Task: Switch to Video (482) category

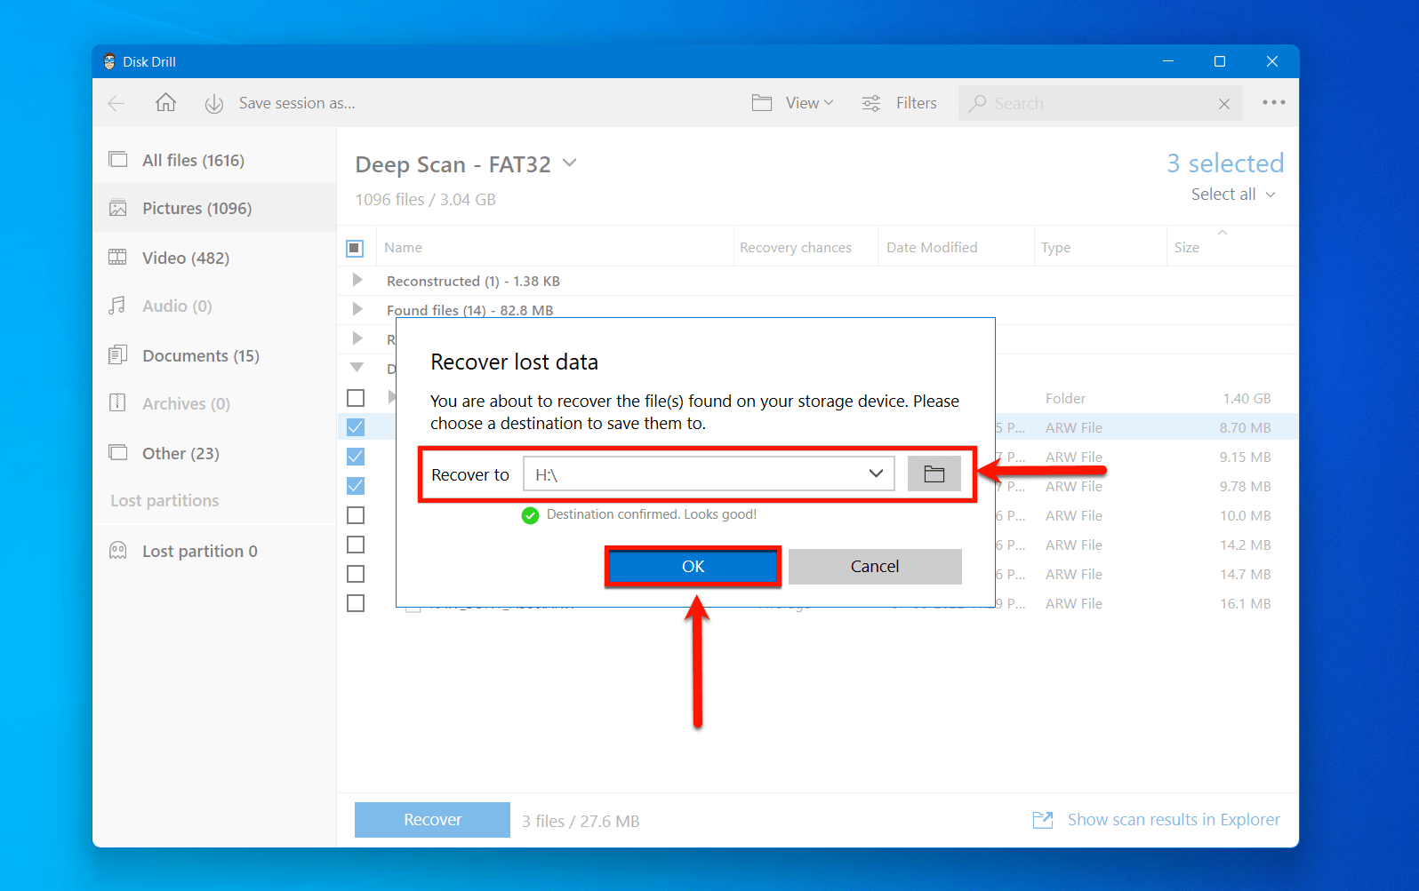Action: pos(185,258)
